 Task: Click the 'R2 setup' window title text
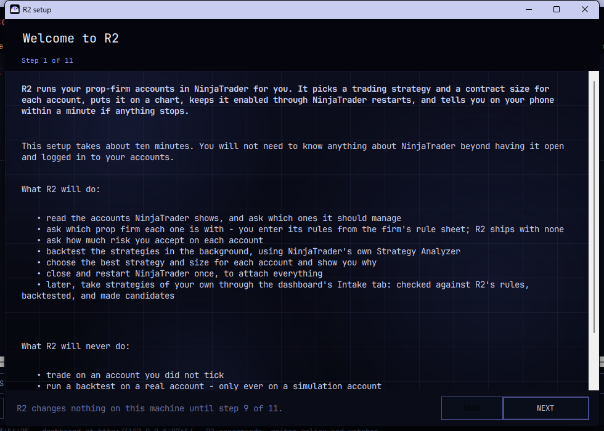pyautogui.click(x=37, y=10)
